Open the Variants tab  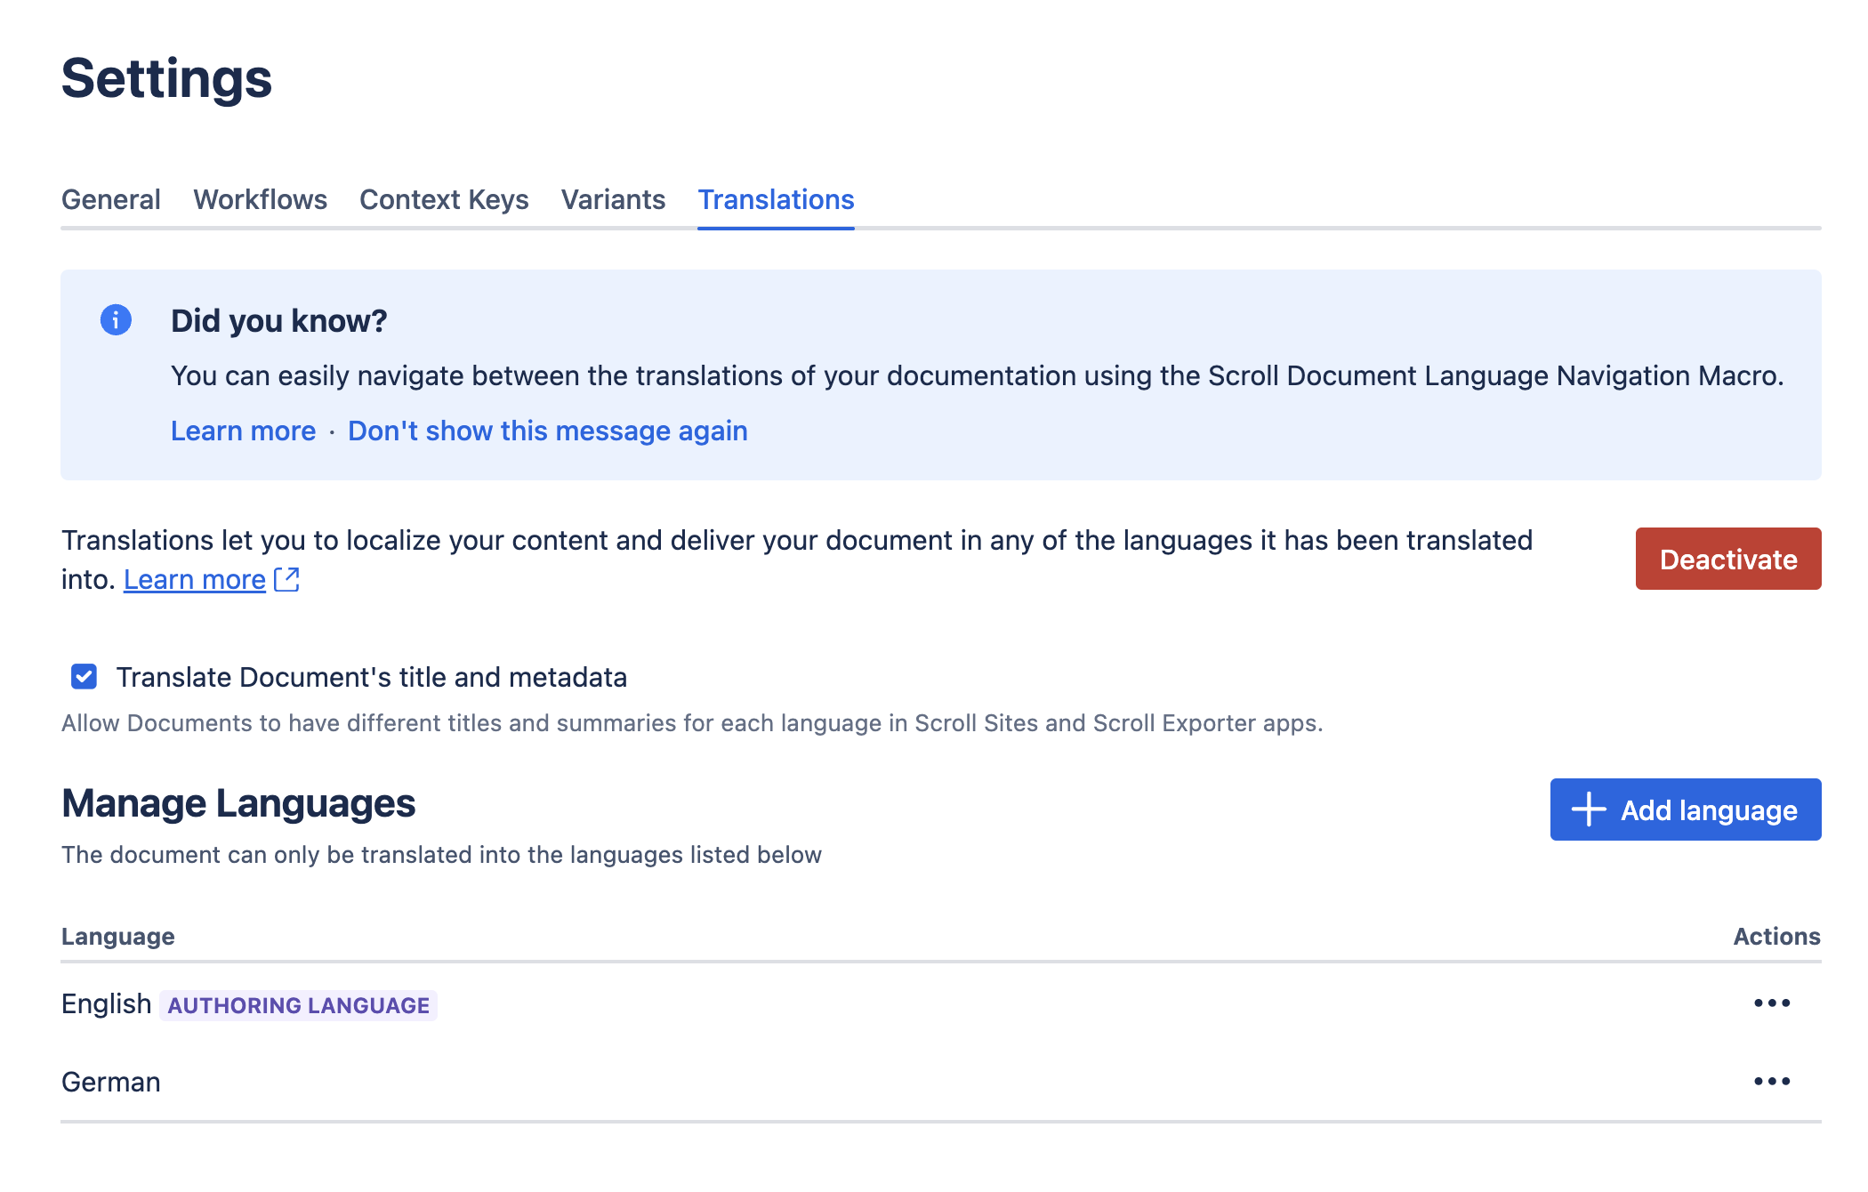(x=613, y=199)
